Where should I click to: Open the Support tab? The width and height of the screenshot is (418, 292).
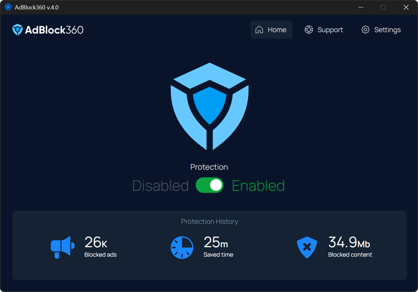click(324, 30)
